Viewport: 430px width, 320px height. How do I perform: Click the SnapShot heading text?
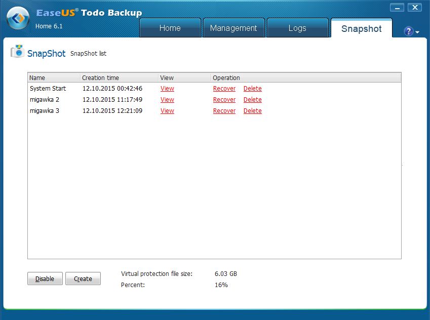click(x=47, y=54)
